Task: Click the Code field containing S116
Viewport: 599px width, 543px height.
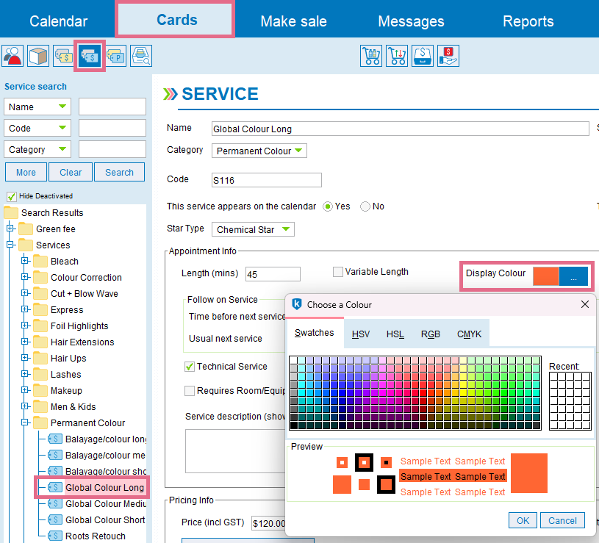Action: point(267,180)
